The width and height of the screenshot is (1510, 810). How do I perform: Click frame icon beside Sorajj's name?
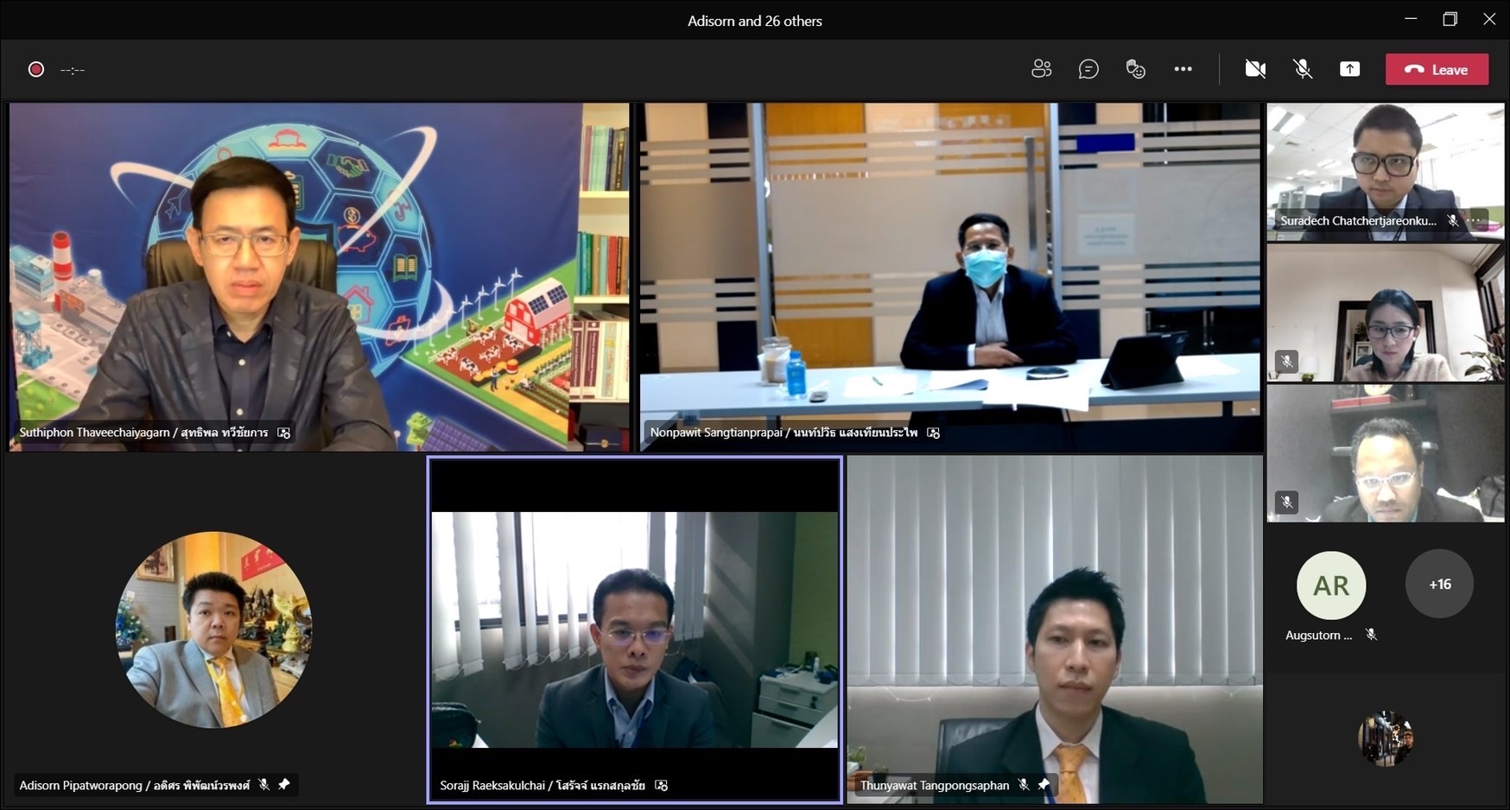662,785
